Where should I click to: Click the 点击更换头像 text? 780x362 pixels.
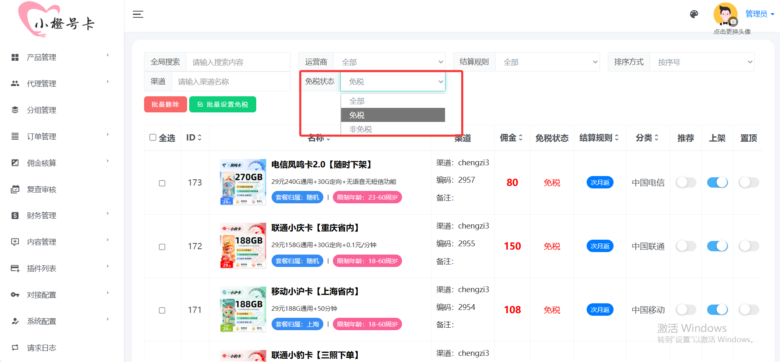(x=732, y=31)
